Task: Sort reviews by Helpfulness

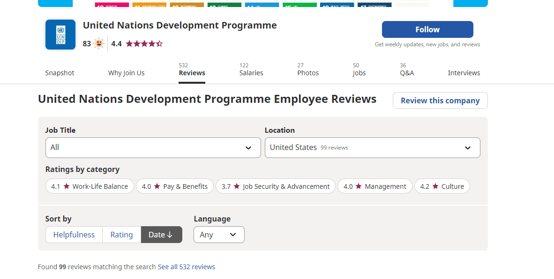Action: [x=74, y=235]
